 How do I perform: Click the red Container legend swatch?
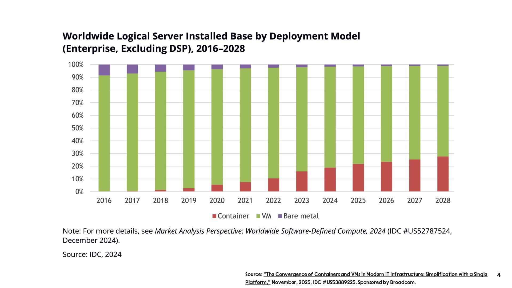[214, 216]
